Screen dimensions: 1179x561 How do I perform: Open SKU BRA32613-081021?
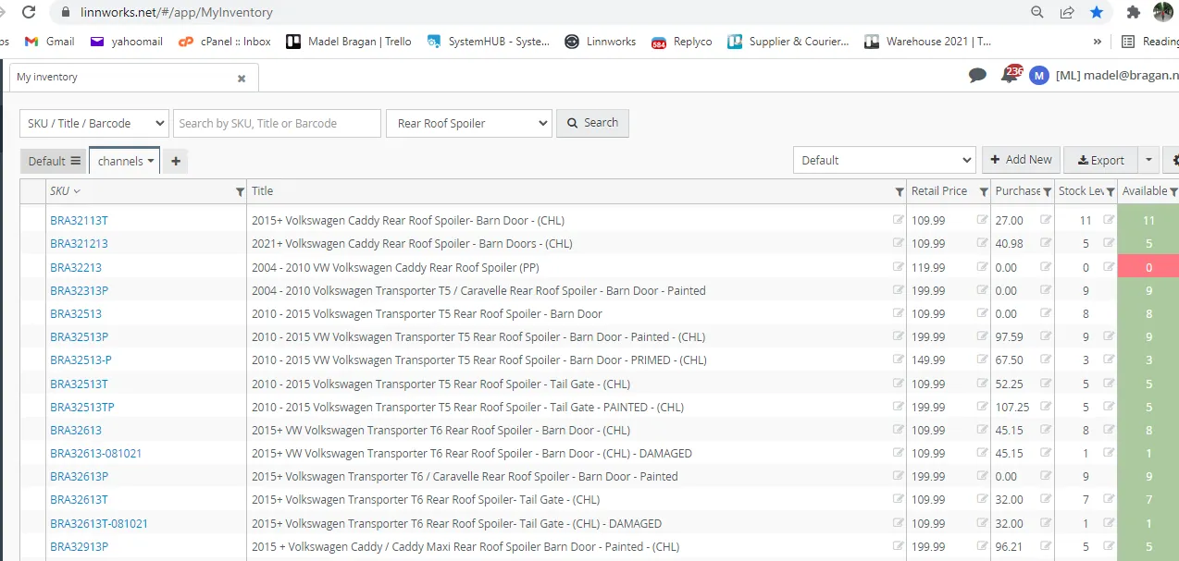(x=96, y=454)
